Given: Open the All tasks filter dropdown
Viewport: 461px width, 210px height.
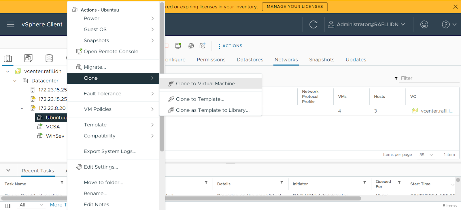Looking at the screenshot, I should (x=31, y=205).
